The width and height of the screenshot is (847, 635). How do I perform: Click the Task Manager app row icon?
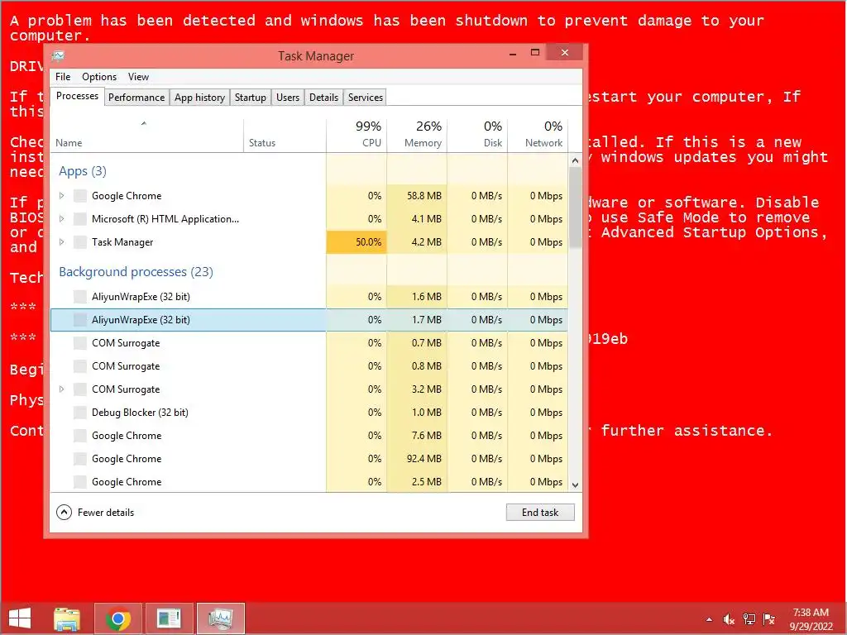(x=80, y=242)
